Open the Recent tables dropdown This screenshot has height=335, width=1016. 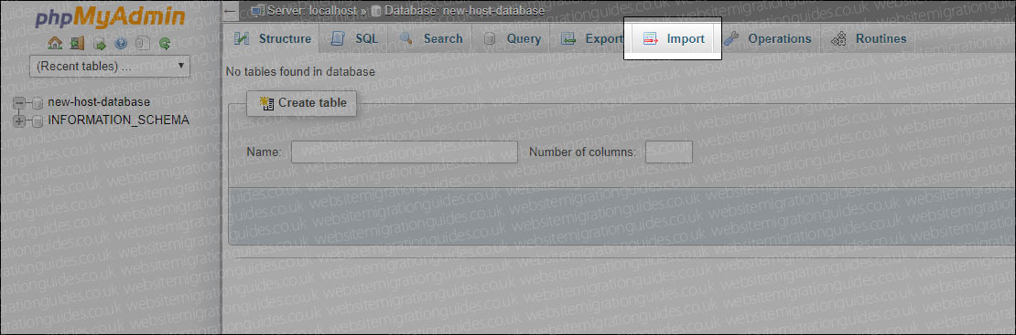110,66
